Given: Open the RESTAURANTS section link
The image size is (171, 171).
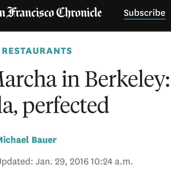Looking at the screenshot, I should [x=37, y=51].
